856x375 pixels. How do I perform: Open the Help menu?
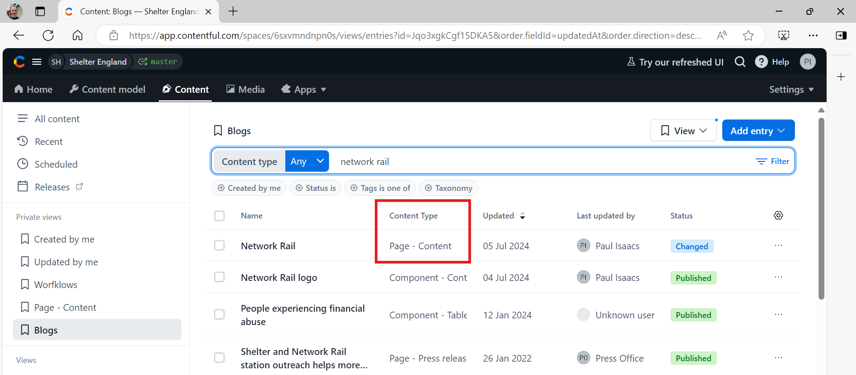point(772,62)
